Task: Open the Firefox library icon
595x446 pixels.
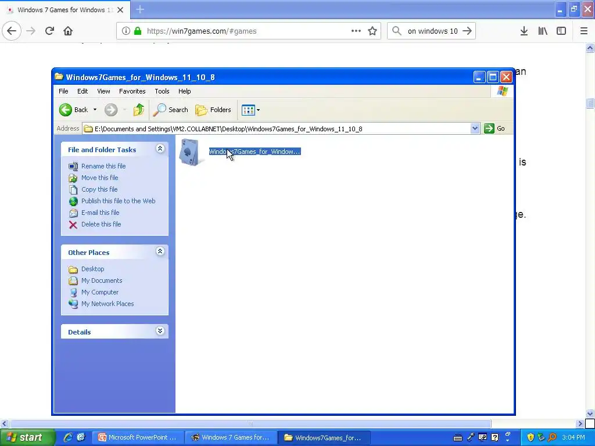Action: (x=543, y=31)
